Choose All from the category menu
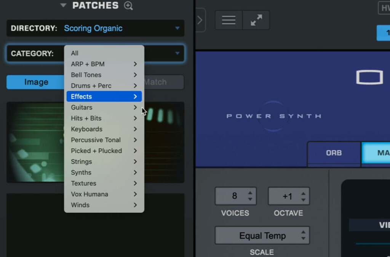 click(x=75, y=53)
